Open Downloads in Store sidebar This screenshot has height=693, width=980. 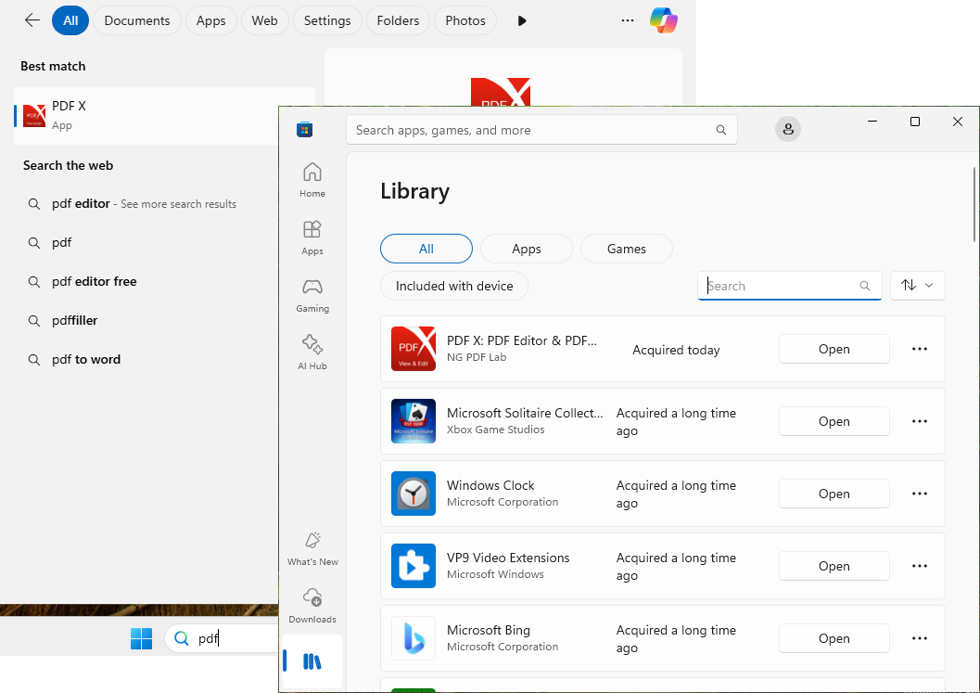312,606
